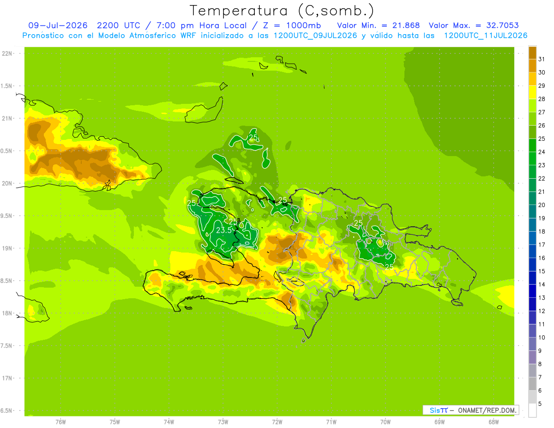Screen dimensions: 554x428
Task: Click the title 'Temperatura (C,somb.)'
Action: pyautogui.click(x=282, y=11)
